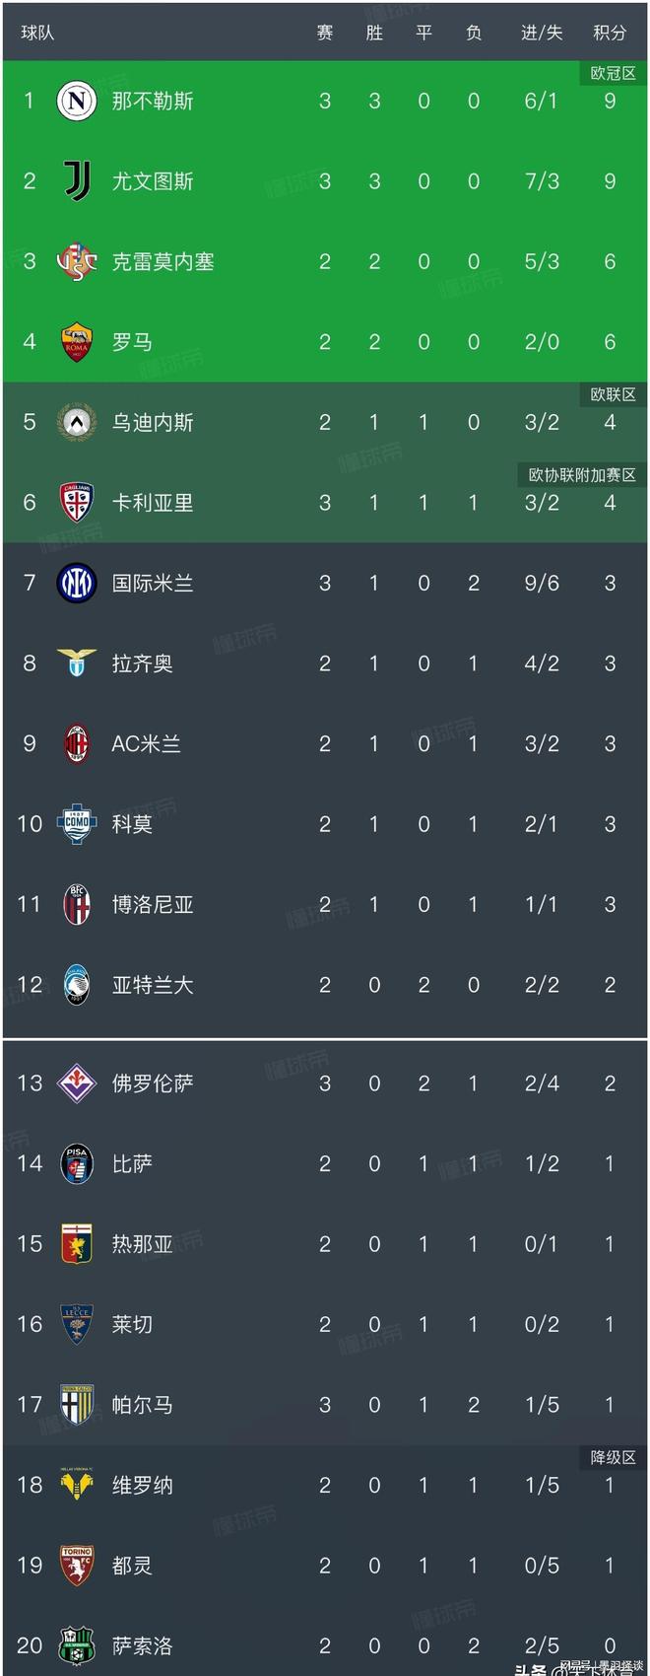Click the 拉齐奥 team name
Image resolution: width=650 pixels, height=1676 pixels.
click(143, 663)
